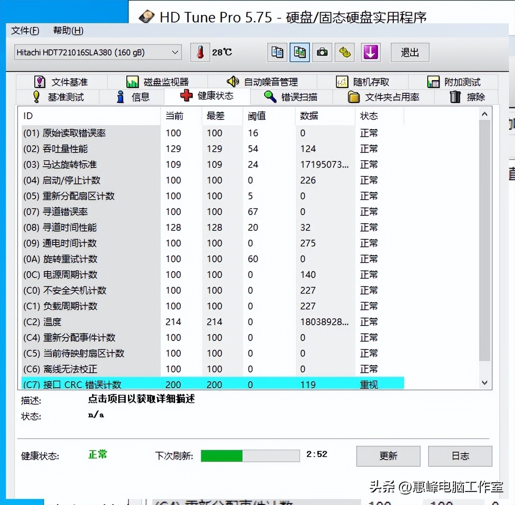Open the 日志 log view
This screenshot has height=505, width=515.
tap(460, 456)
